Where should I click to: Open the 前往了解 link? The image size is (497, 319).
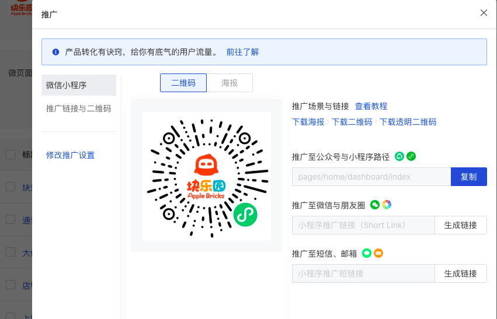coord(242,52)
